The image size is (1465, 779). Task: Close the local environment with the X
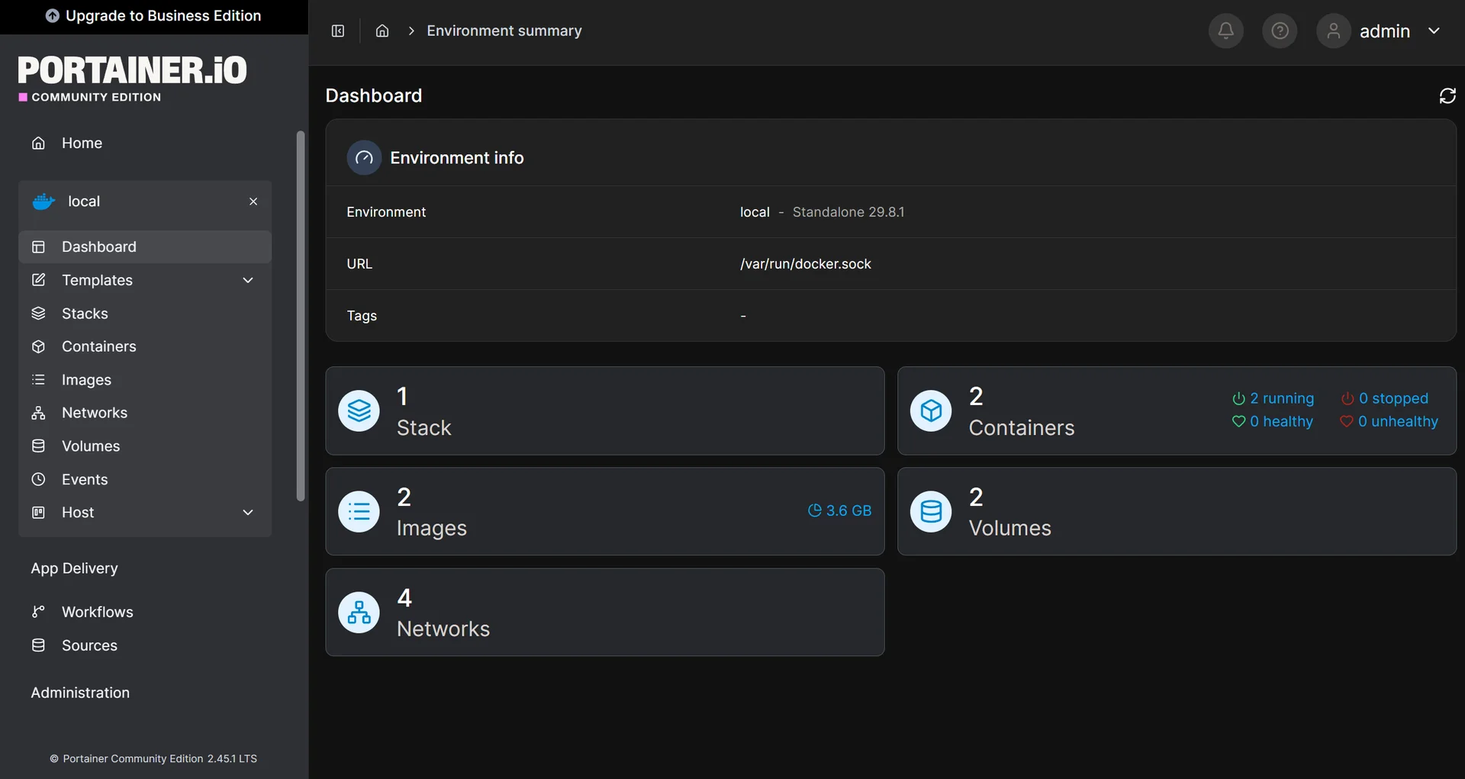pos(253,201)
